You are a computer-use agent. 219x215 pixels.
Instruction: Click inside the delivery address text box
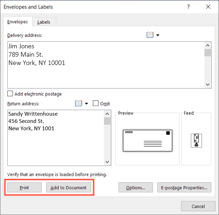(x=106, y=65)
